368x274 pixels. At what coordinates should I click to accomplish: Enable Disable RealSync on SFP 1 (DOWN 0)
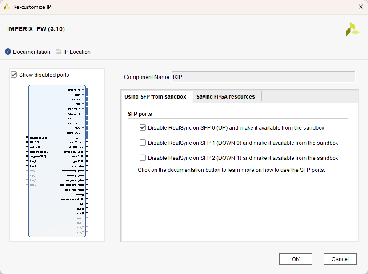click(143, 143)
